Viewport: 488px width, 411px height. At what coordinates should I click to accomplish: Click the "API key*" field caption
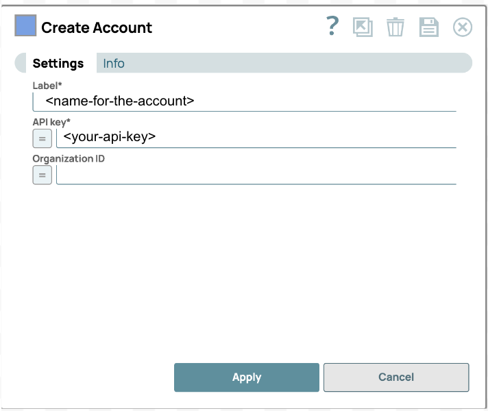pyautogui.click(x=51, y=122)
